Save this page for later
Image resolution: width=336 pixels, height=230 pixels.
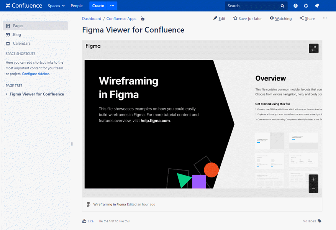coord(247,18)
